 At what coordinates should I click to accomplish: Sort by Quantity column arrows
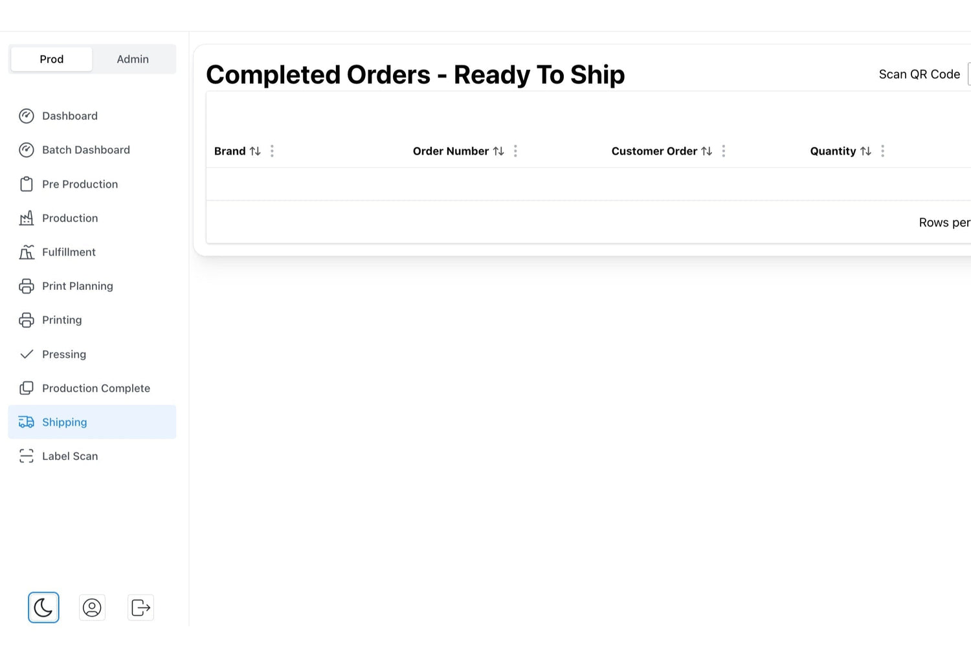click(865, 151)
